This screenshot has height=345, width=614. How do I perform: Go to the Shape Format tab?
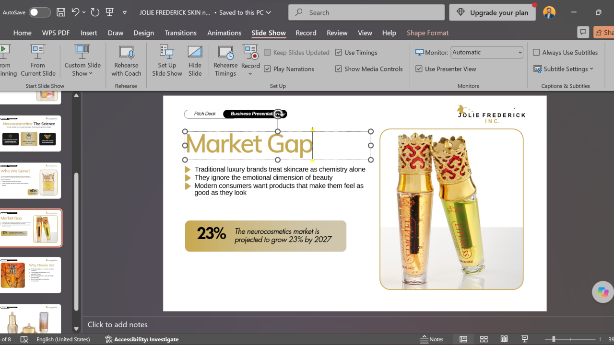coord(427,33)
